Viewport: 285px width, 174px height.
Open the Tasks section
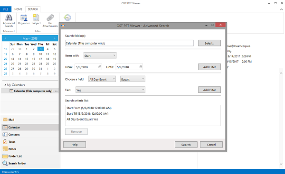point(30,142)
